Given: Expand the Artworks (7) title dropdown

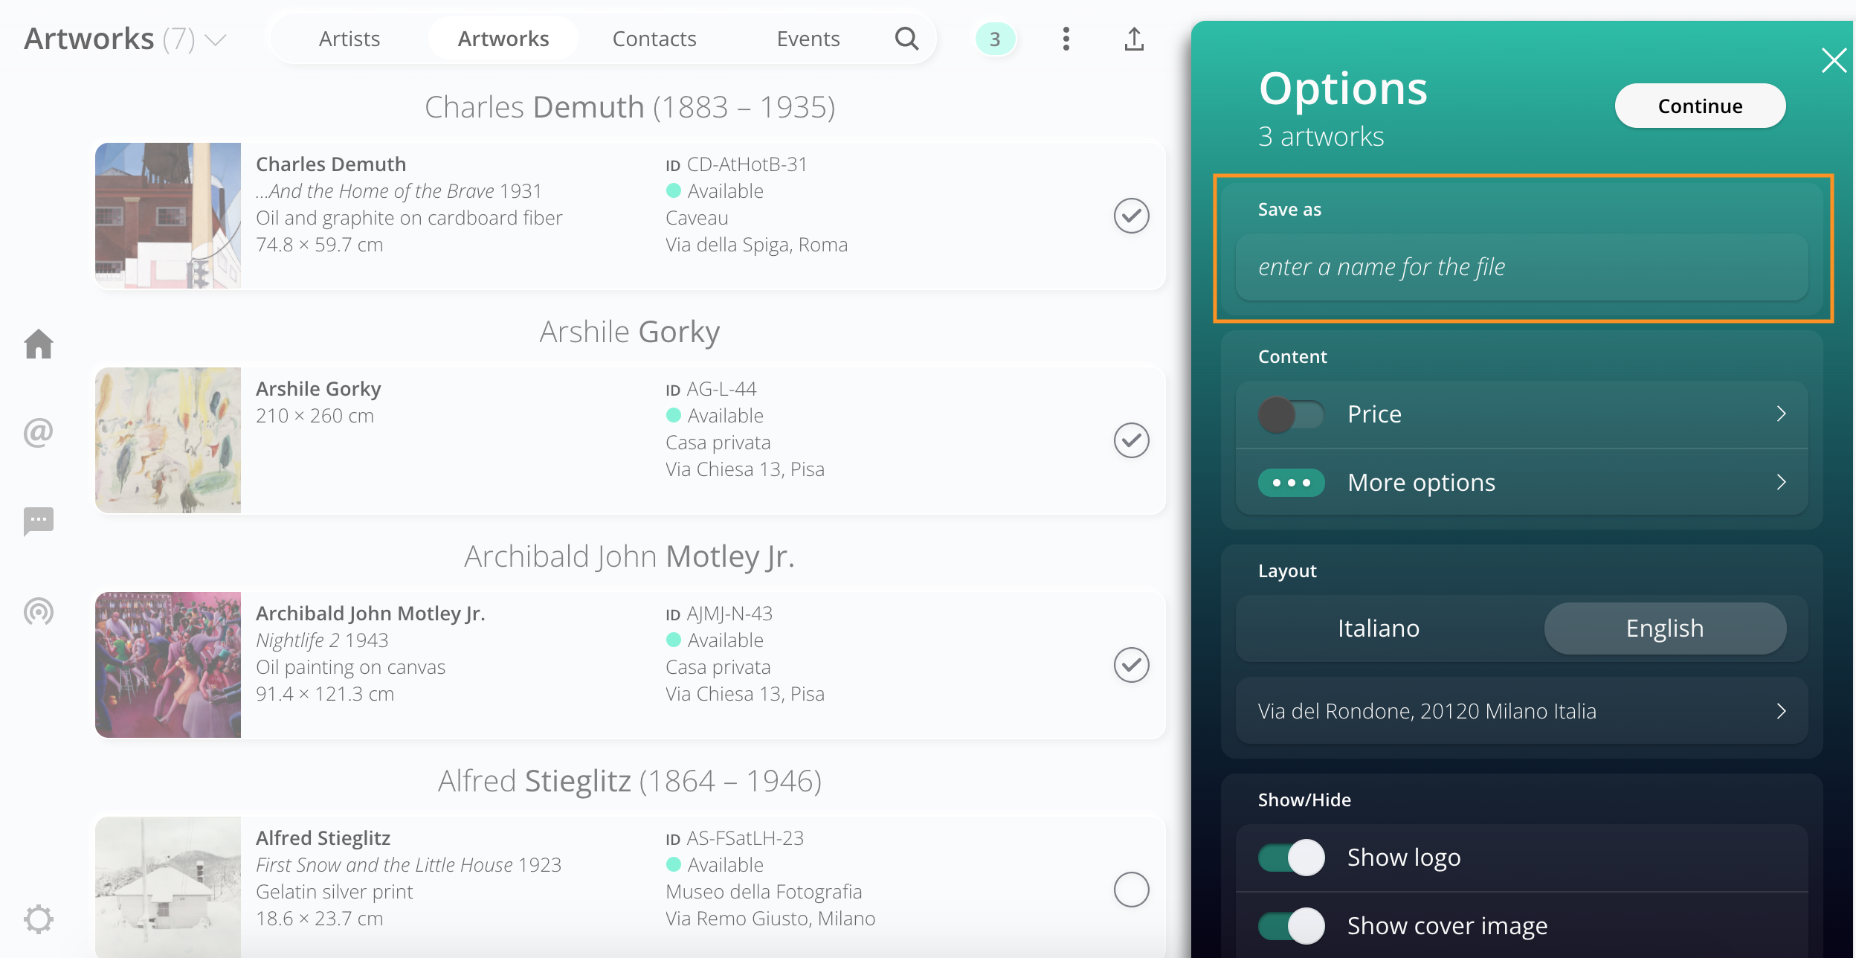Looking at the screenshot, I should pos(216,39).
